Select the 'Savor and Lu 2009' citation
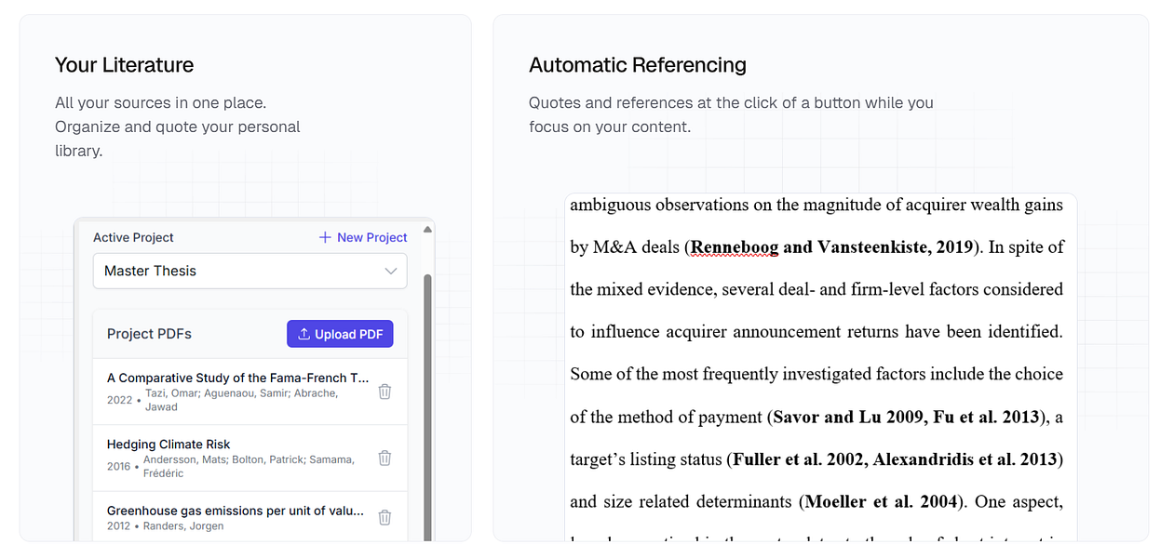Viewport: 1174px width, 558px height. (846, 417)
